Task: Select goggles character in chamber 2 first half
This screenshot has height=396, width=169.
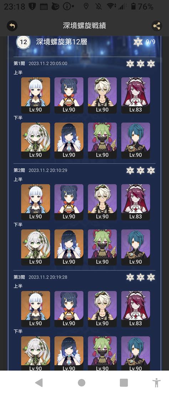Action: coord(102,202)
